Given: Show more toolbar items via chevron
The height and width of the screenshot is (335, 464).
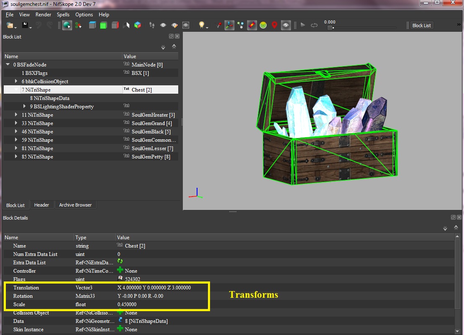Looking at the screenshot, I should 459,25.
